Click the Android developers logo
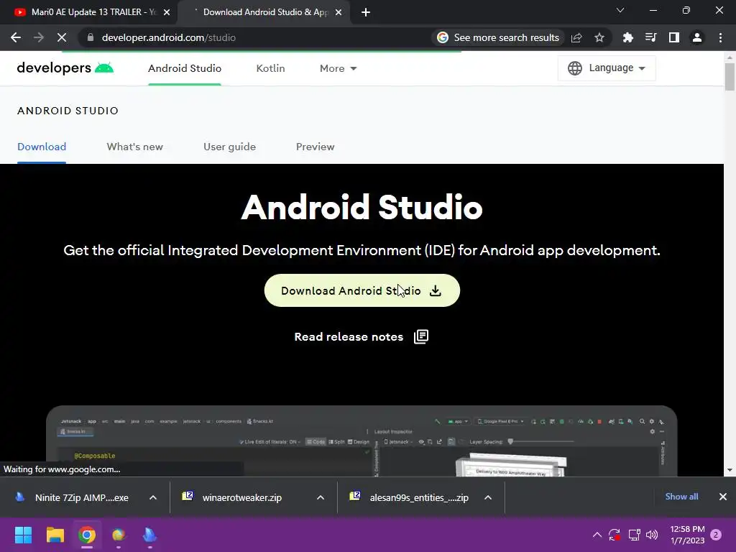This screenshot has height=552, width=736. pyautogui.click(x=65, y=68)
